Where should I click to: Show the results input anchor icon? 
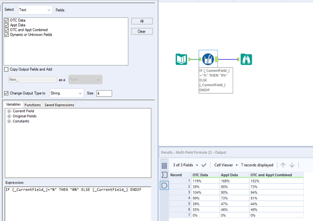point(164,175)
